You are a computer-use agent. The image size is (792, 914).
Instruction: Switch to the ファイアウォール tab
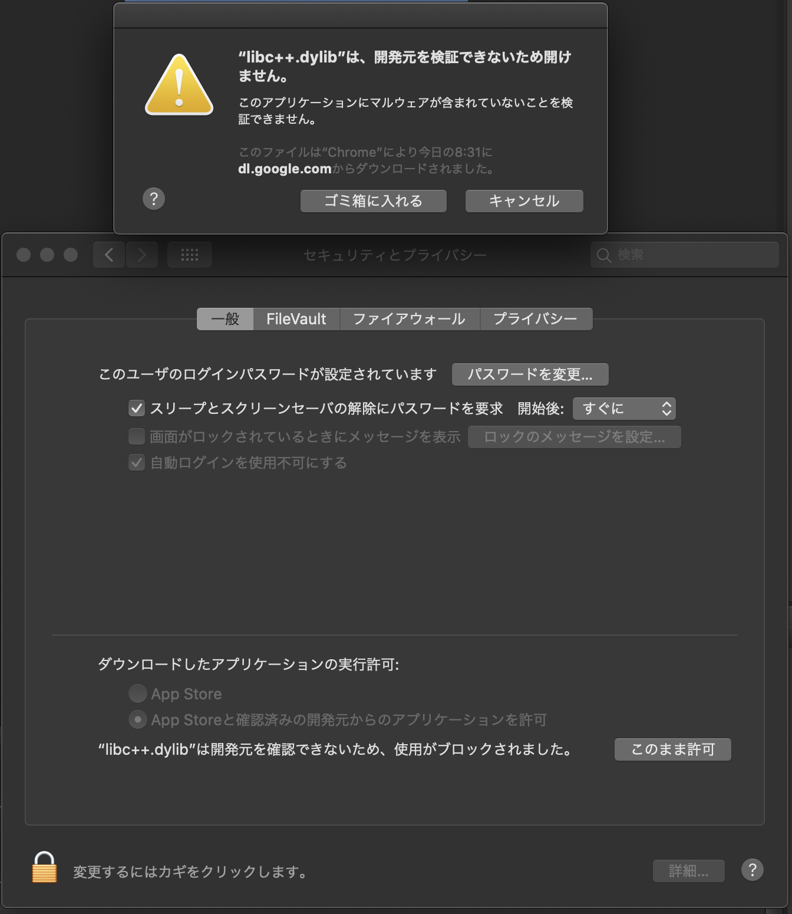coord(410,319)
